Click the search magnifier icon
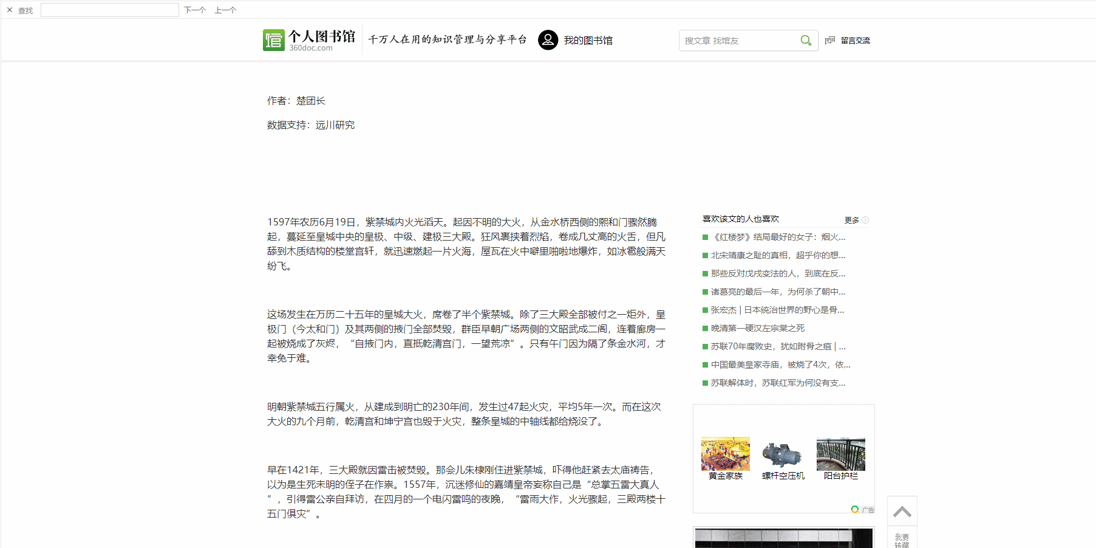The width and height of the screenshot is (1096, 548). tap(806, 40)
